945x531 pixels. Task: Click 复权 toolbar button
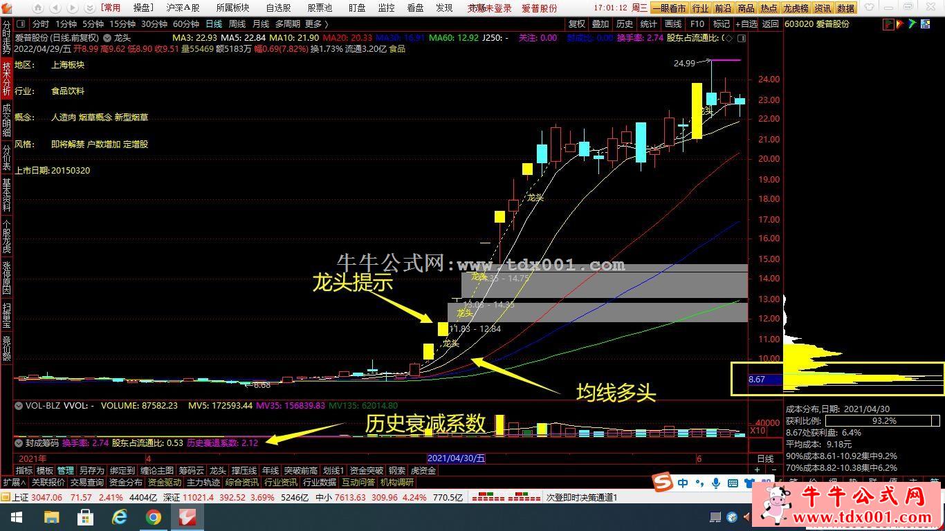[576, 24]
